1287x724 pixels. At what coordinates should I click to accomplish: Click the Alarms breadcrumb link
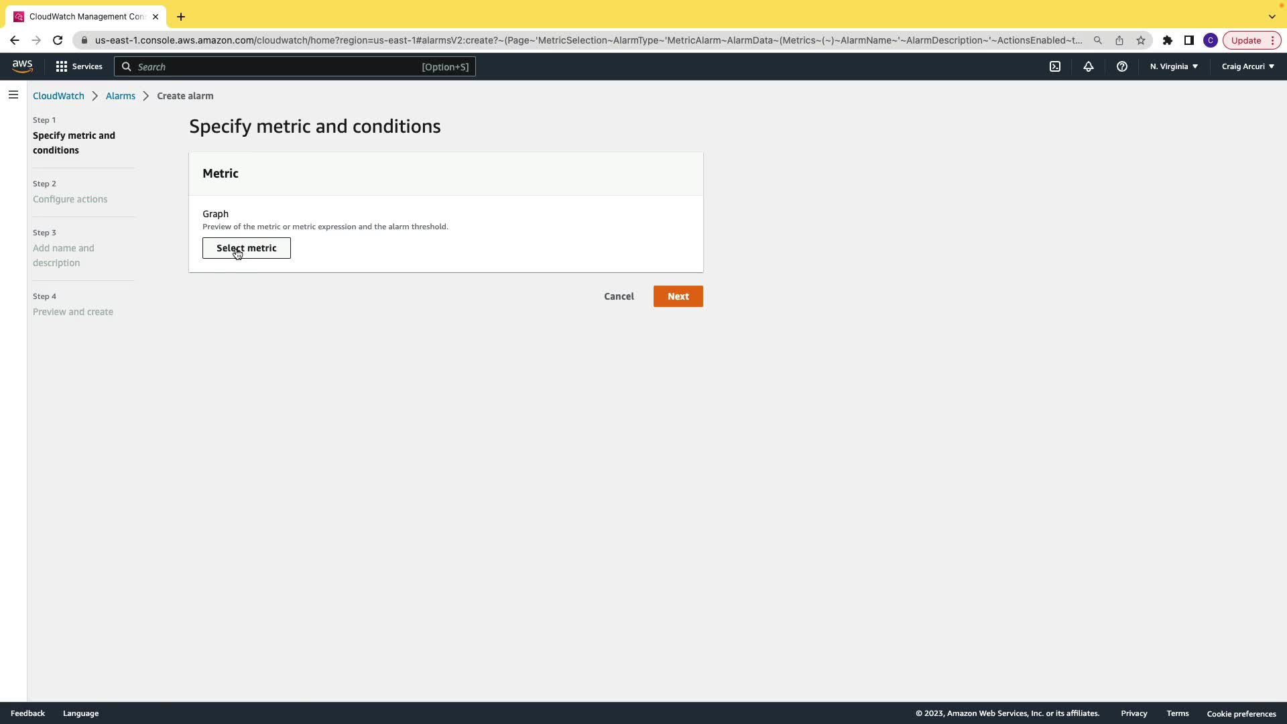[121, 96]
